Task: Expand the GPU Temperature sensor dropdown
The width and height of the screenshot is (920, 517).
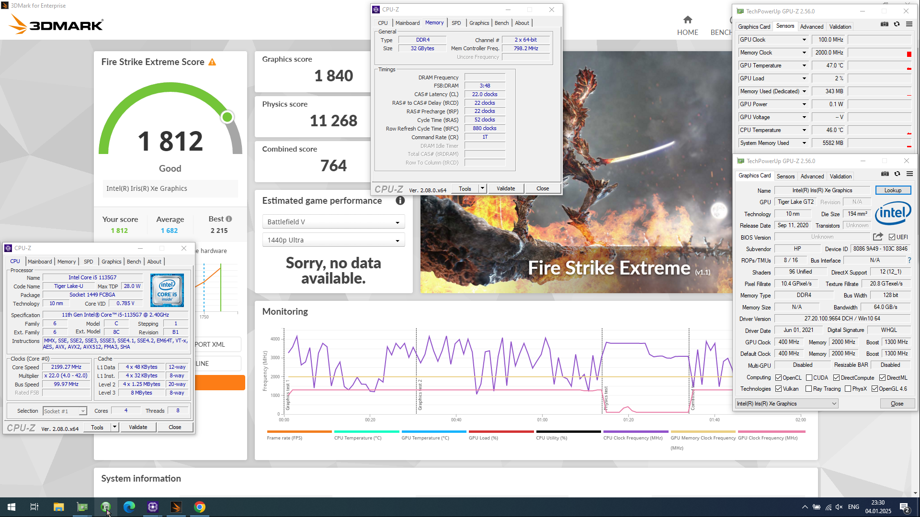Action: pos(804,66)
